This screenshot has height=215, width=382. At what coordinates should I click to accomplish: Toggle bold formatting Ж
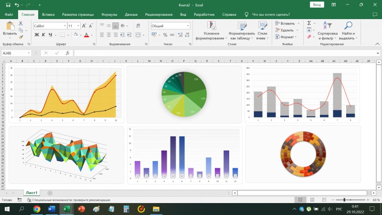pos(37,35)
